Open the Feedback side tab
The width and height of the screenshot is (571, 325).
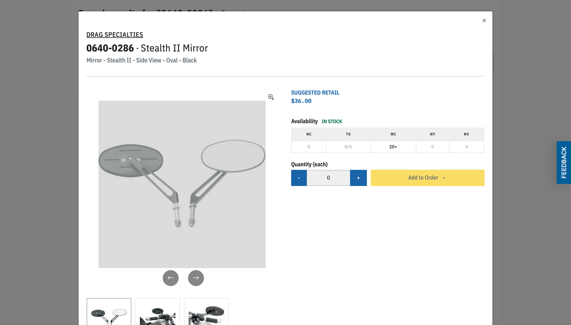pos(564,162)
